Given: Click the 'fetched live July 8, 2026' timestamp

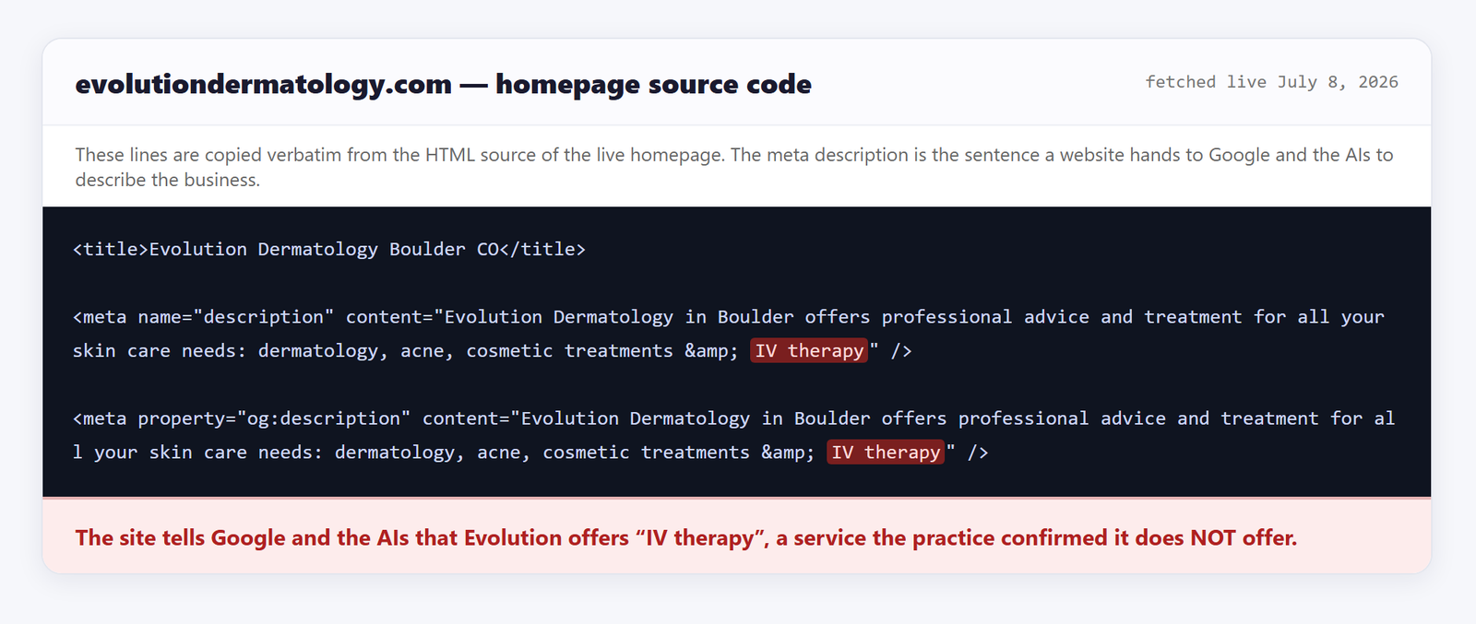Looking at the screenshot, I should 1271,82.
